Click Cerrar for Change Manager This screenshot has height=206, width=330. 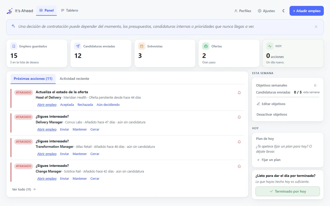click(x=95, y=179)
